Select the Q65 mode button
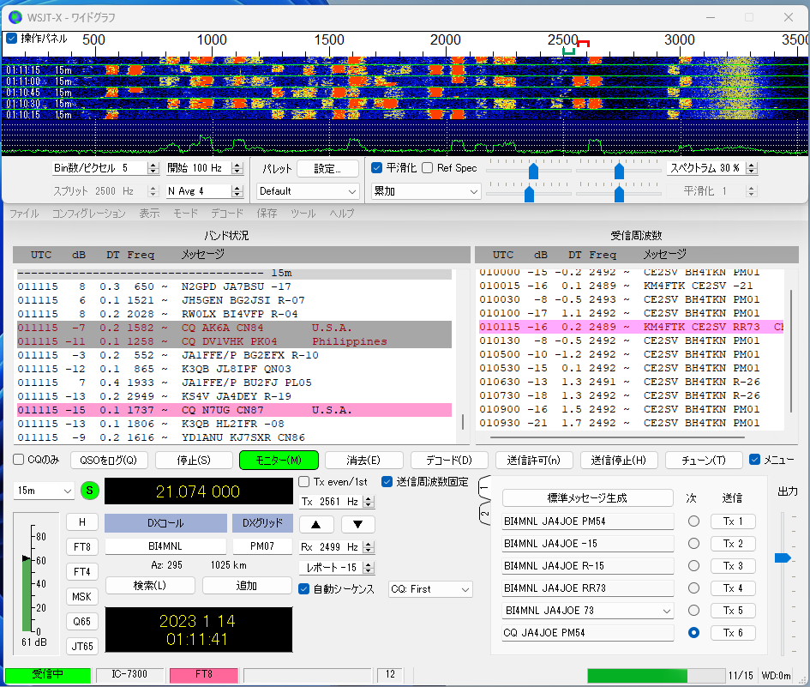 coord(82,621)
